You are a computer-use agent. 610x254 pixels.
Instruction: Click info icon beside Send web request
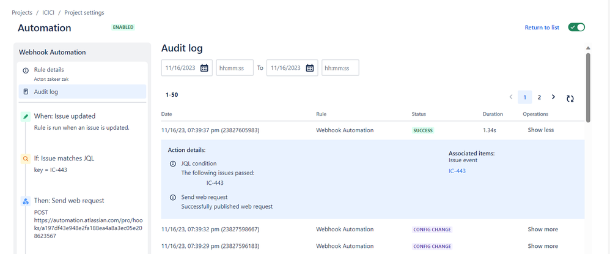point(173,197)
